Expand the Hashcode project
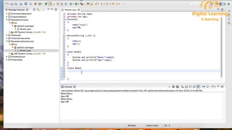The width and height of the screenshot is (232, 130). pos(7,35)
